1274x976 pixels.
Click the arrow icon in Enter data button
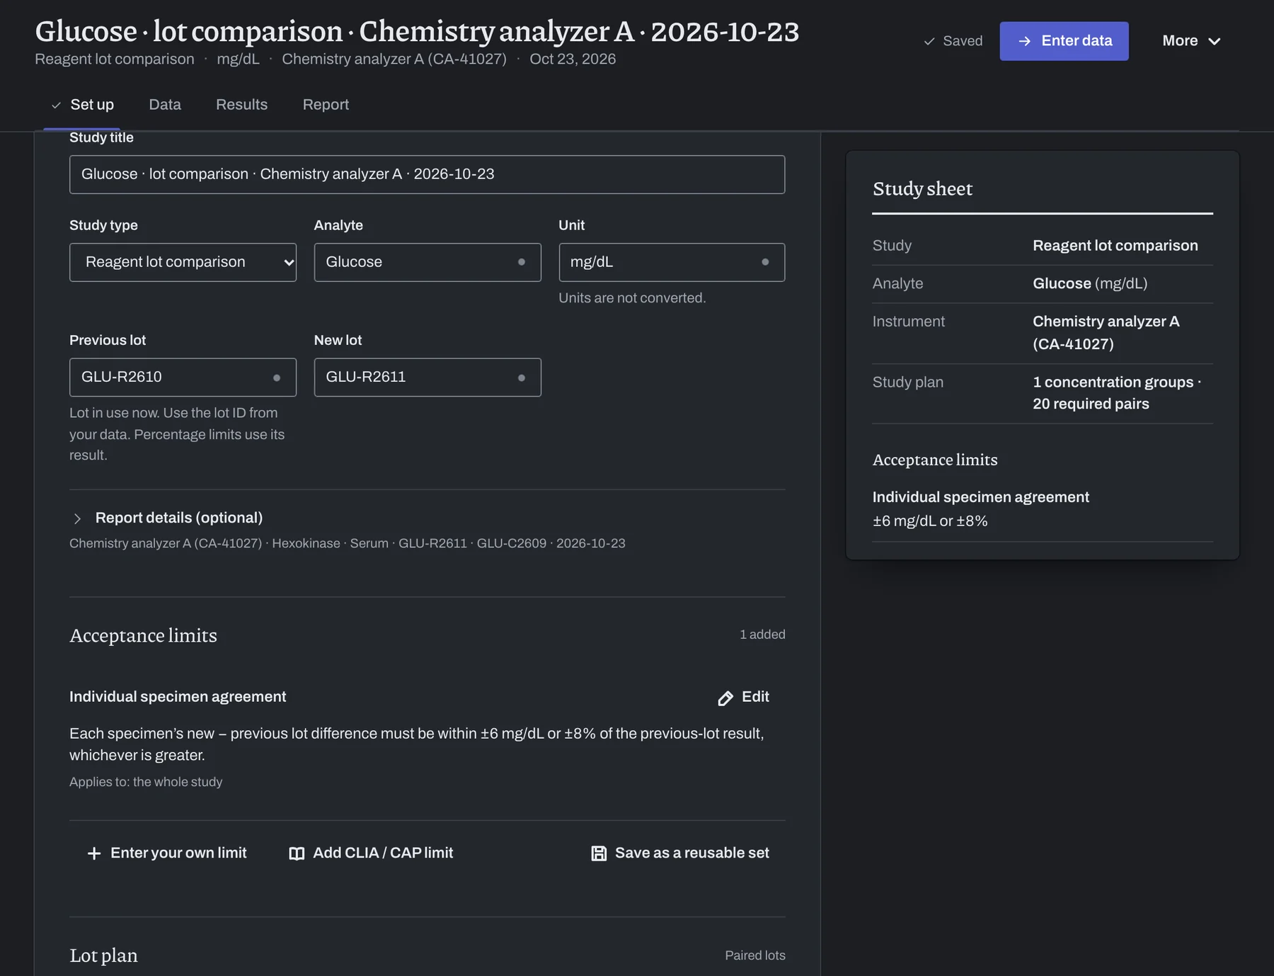point(1024,41)
